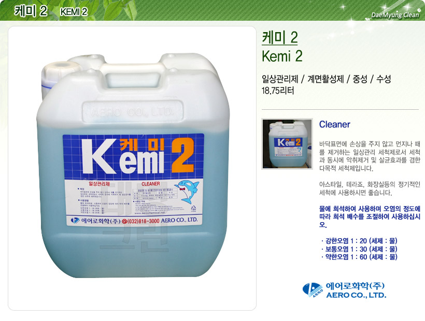Viewport: 425px width, 321px height.
Task: Click the KEMI 2 text in the header bar
Action: click(74, 12)
